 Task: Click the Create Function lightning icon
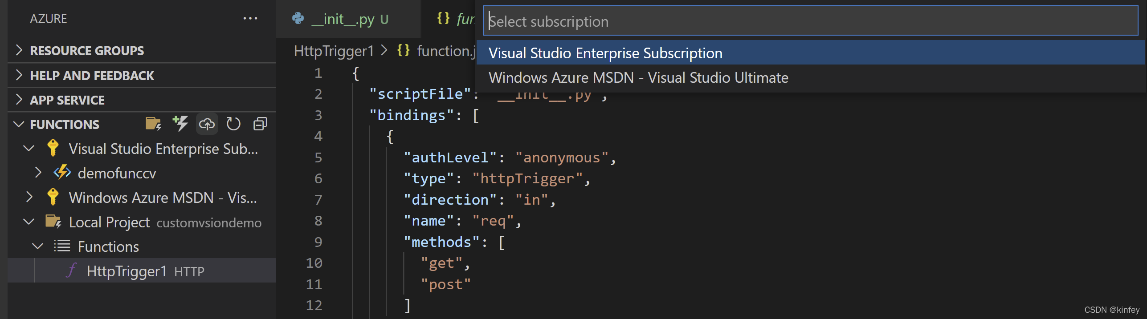[180, 124]
